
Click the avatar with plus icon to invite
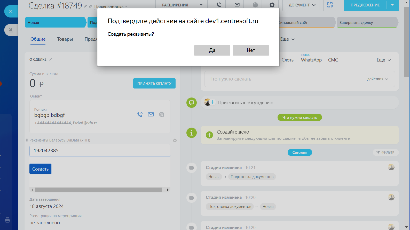click(x=209, y=102)
